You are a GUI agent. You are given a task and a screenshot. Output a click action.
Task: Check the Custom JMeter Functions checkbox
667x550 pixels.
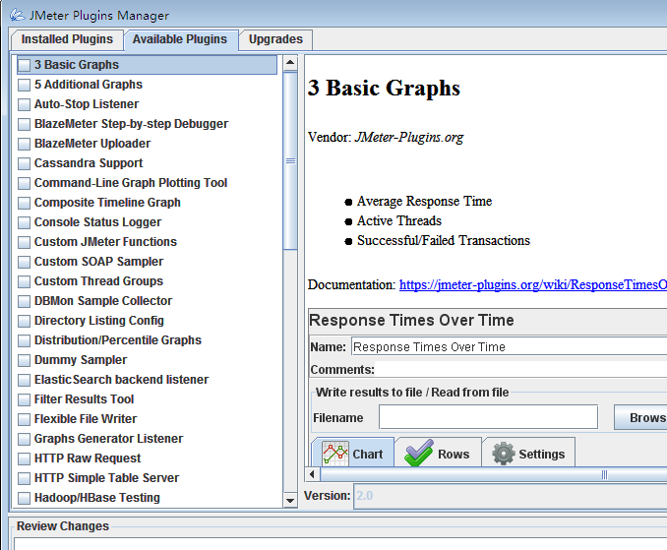coord(25,242)
